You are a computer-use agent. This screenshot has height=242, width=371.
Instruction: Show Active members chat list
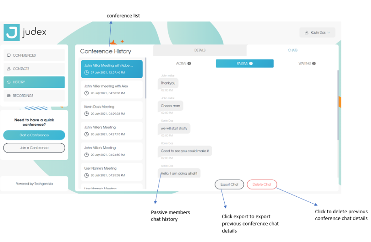point(183,64)
